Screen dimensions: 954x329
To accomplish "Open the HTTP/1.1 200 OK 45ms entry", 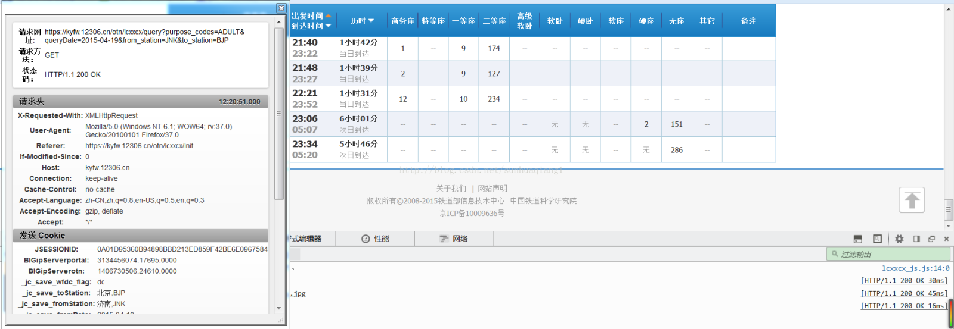I will (904, 293).
